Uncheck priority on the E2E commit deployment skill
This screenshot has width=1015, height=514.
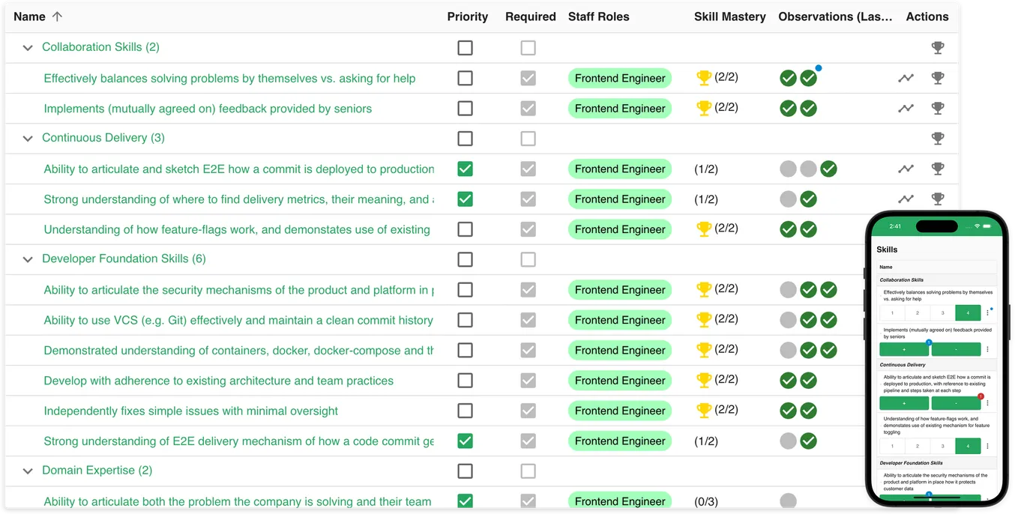(465, 169)
